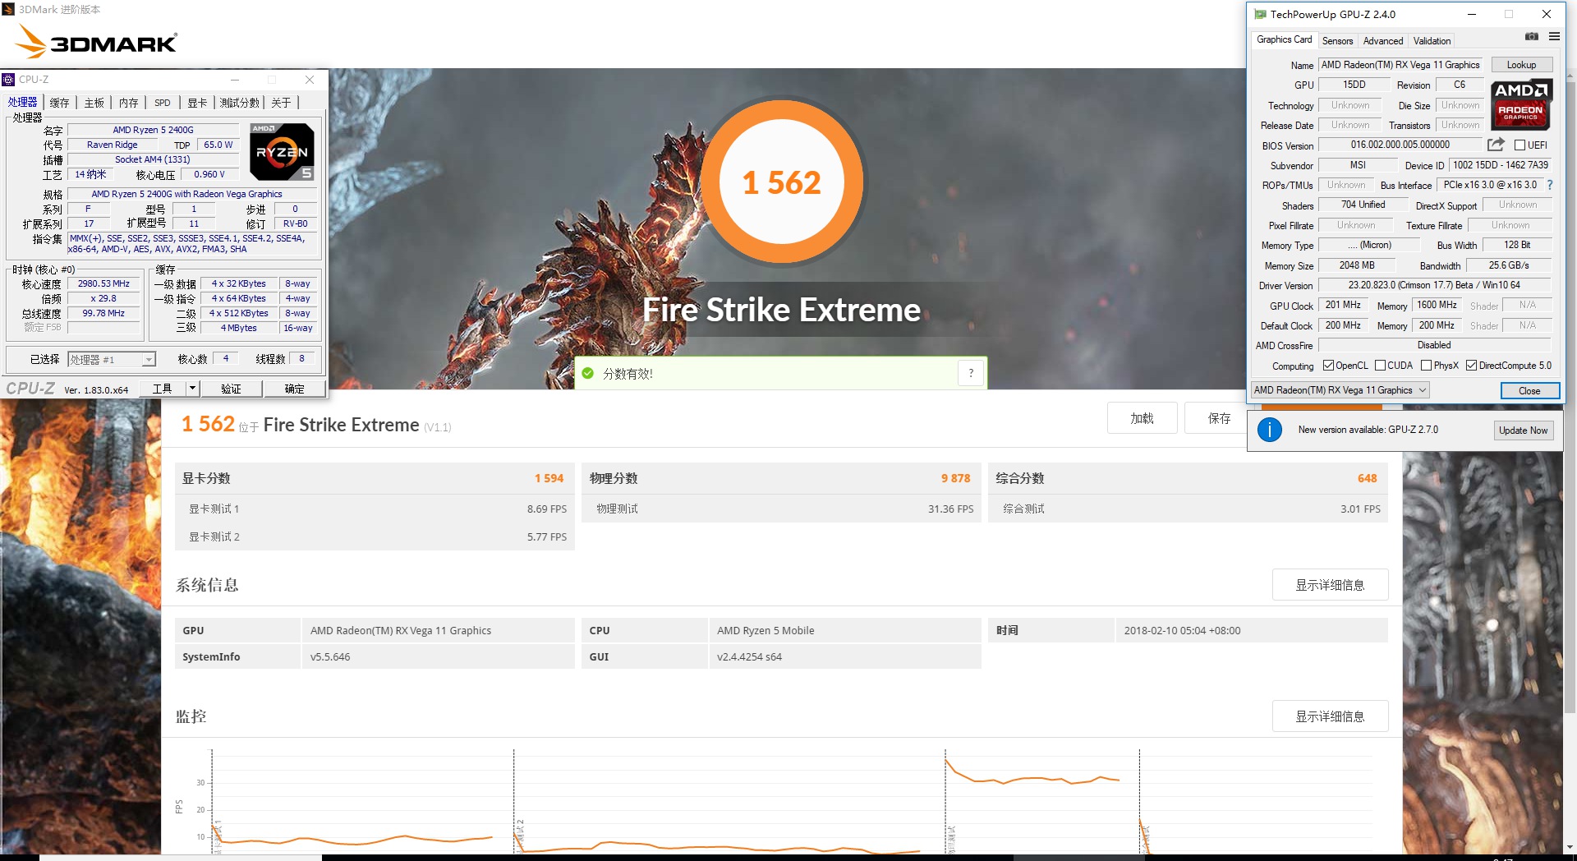The height and width of the screenshot is (861, 1577).
Task: Click the small 3DMark icon in title bar
Action: tap(9, 9)
